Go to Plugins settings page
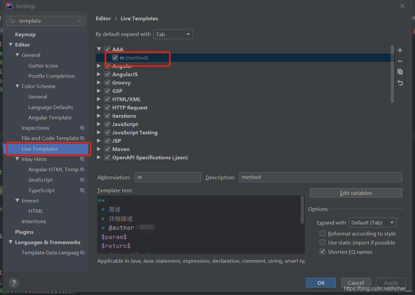 pos(24,232)
